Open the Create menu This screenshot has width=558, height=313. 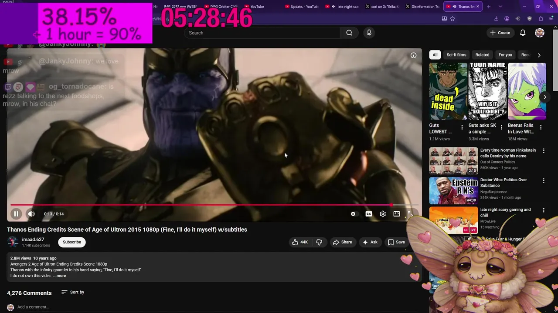tap(500, 33)
